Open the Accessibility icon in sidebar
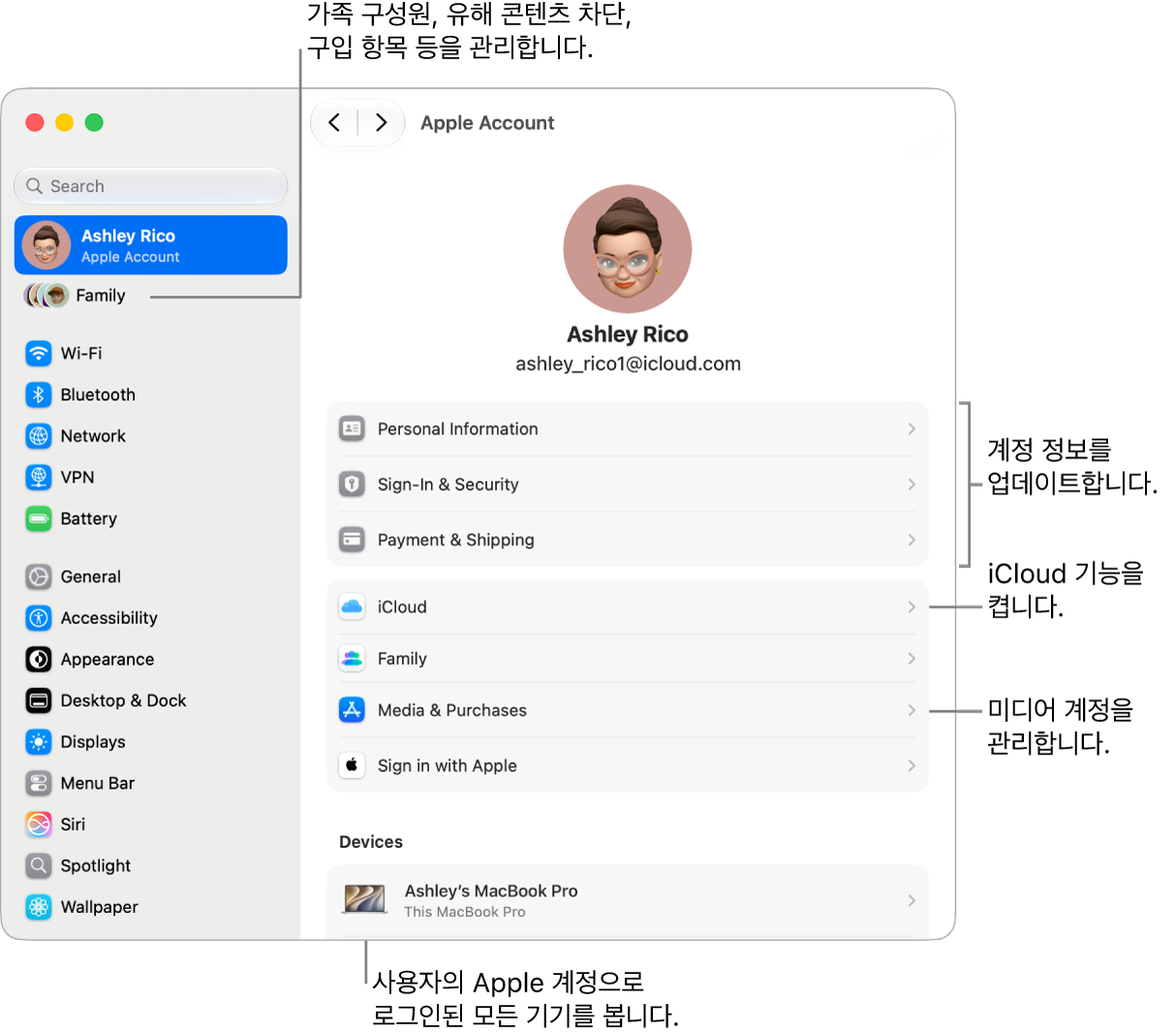 point(39,617)
